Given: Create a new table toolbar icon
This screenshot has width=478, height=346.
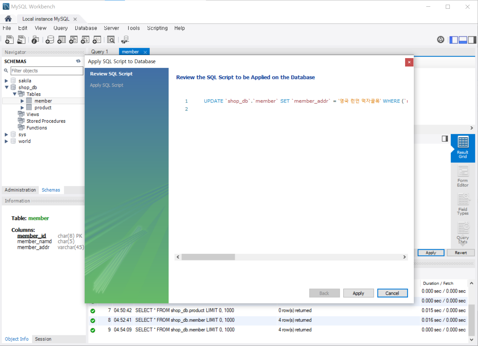Looking at the screenshot, I should pos(61,40).
